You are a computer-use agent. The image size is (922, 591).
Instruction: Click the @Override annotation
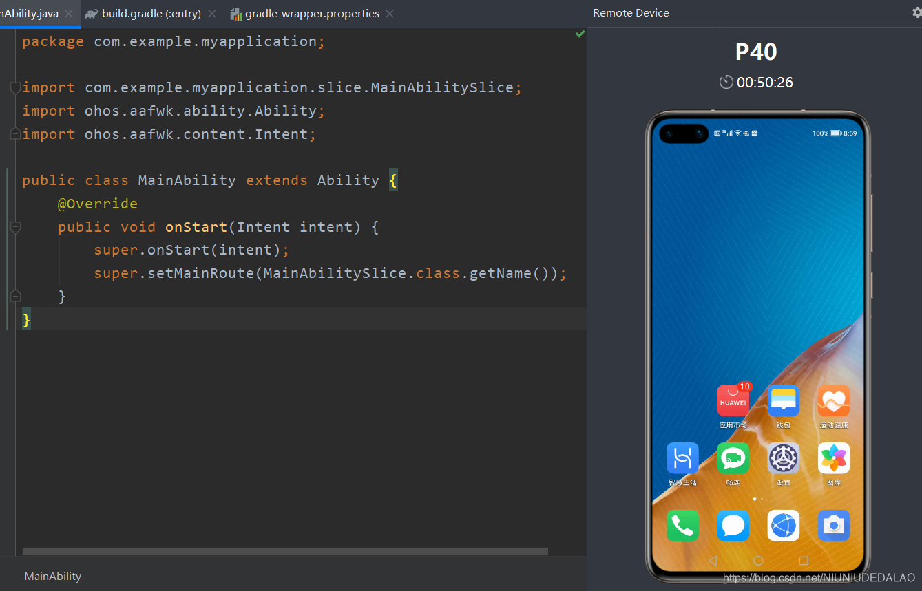98,204
